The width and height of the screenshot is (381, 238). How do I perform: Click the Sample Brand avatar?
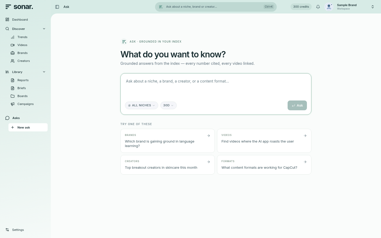[x=329, y=7]
